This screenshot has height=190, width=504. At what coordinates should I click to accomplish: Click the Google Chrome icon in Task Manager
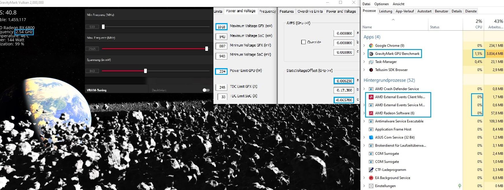(371, 46)
